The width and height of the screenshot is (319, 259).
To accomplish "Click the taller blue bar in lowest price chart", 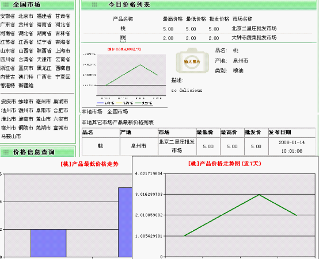I will click(126, 222).
